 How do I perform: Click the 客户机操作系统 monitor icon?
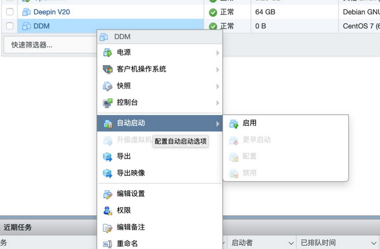[107, 69]
